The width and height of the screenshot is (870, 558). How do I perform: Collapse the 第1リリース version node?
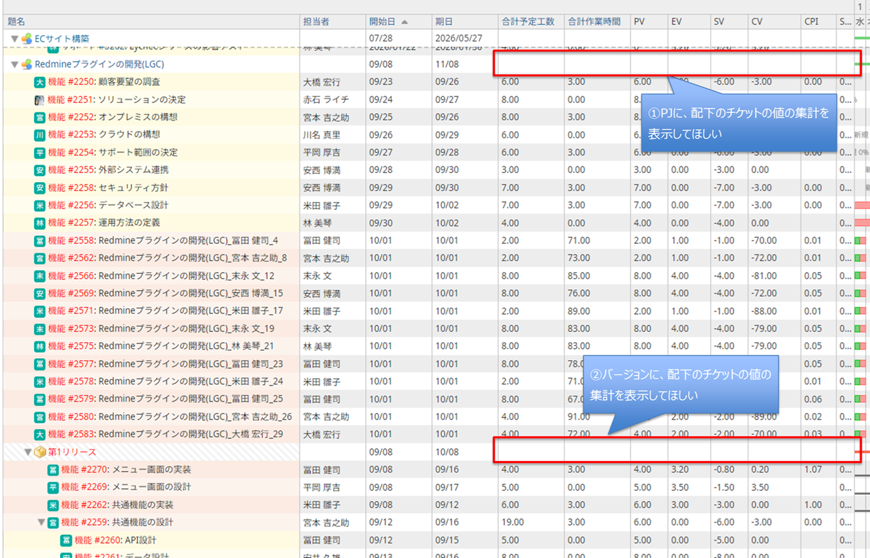(x=27, y=452)
